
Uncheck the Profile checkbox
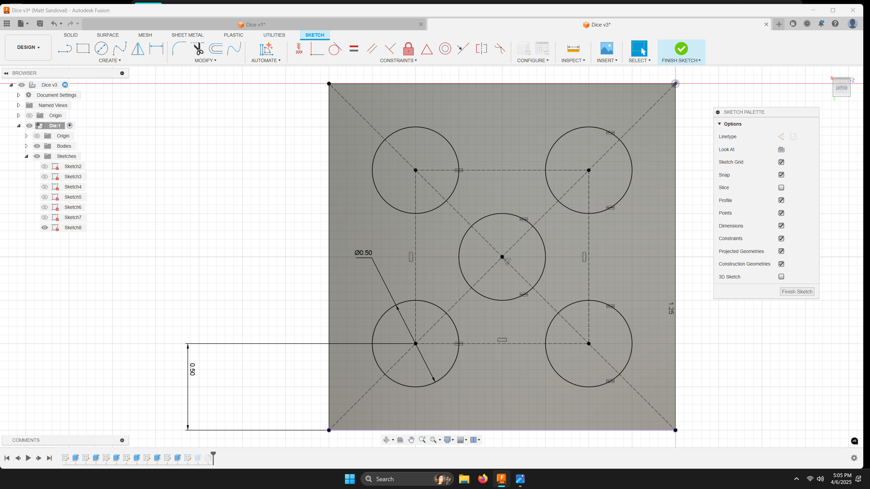[x=781, y=200]
